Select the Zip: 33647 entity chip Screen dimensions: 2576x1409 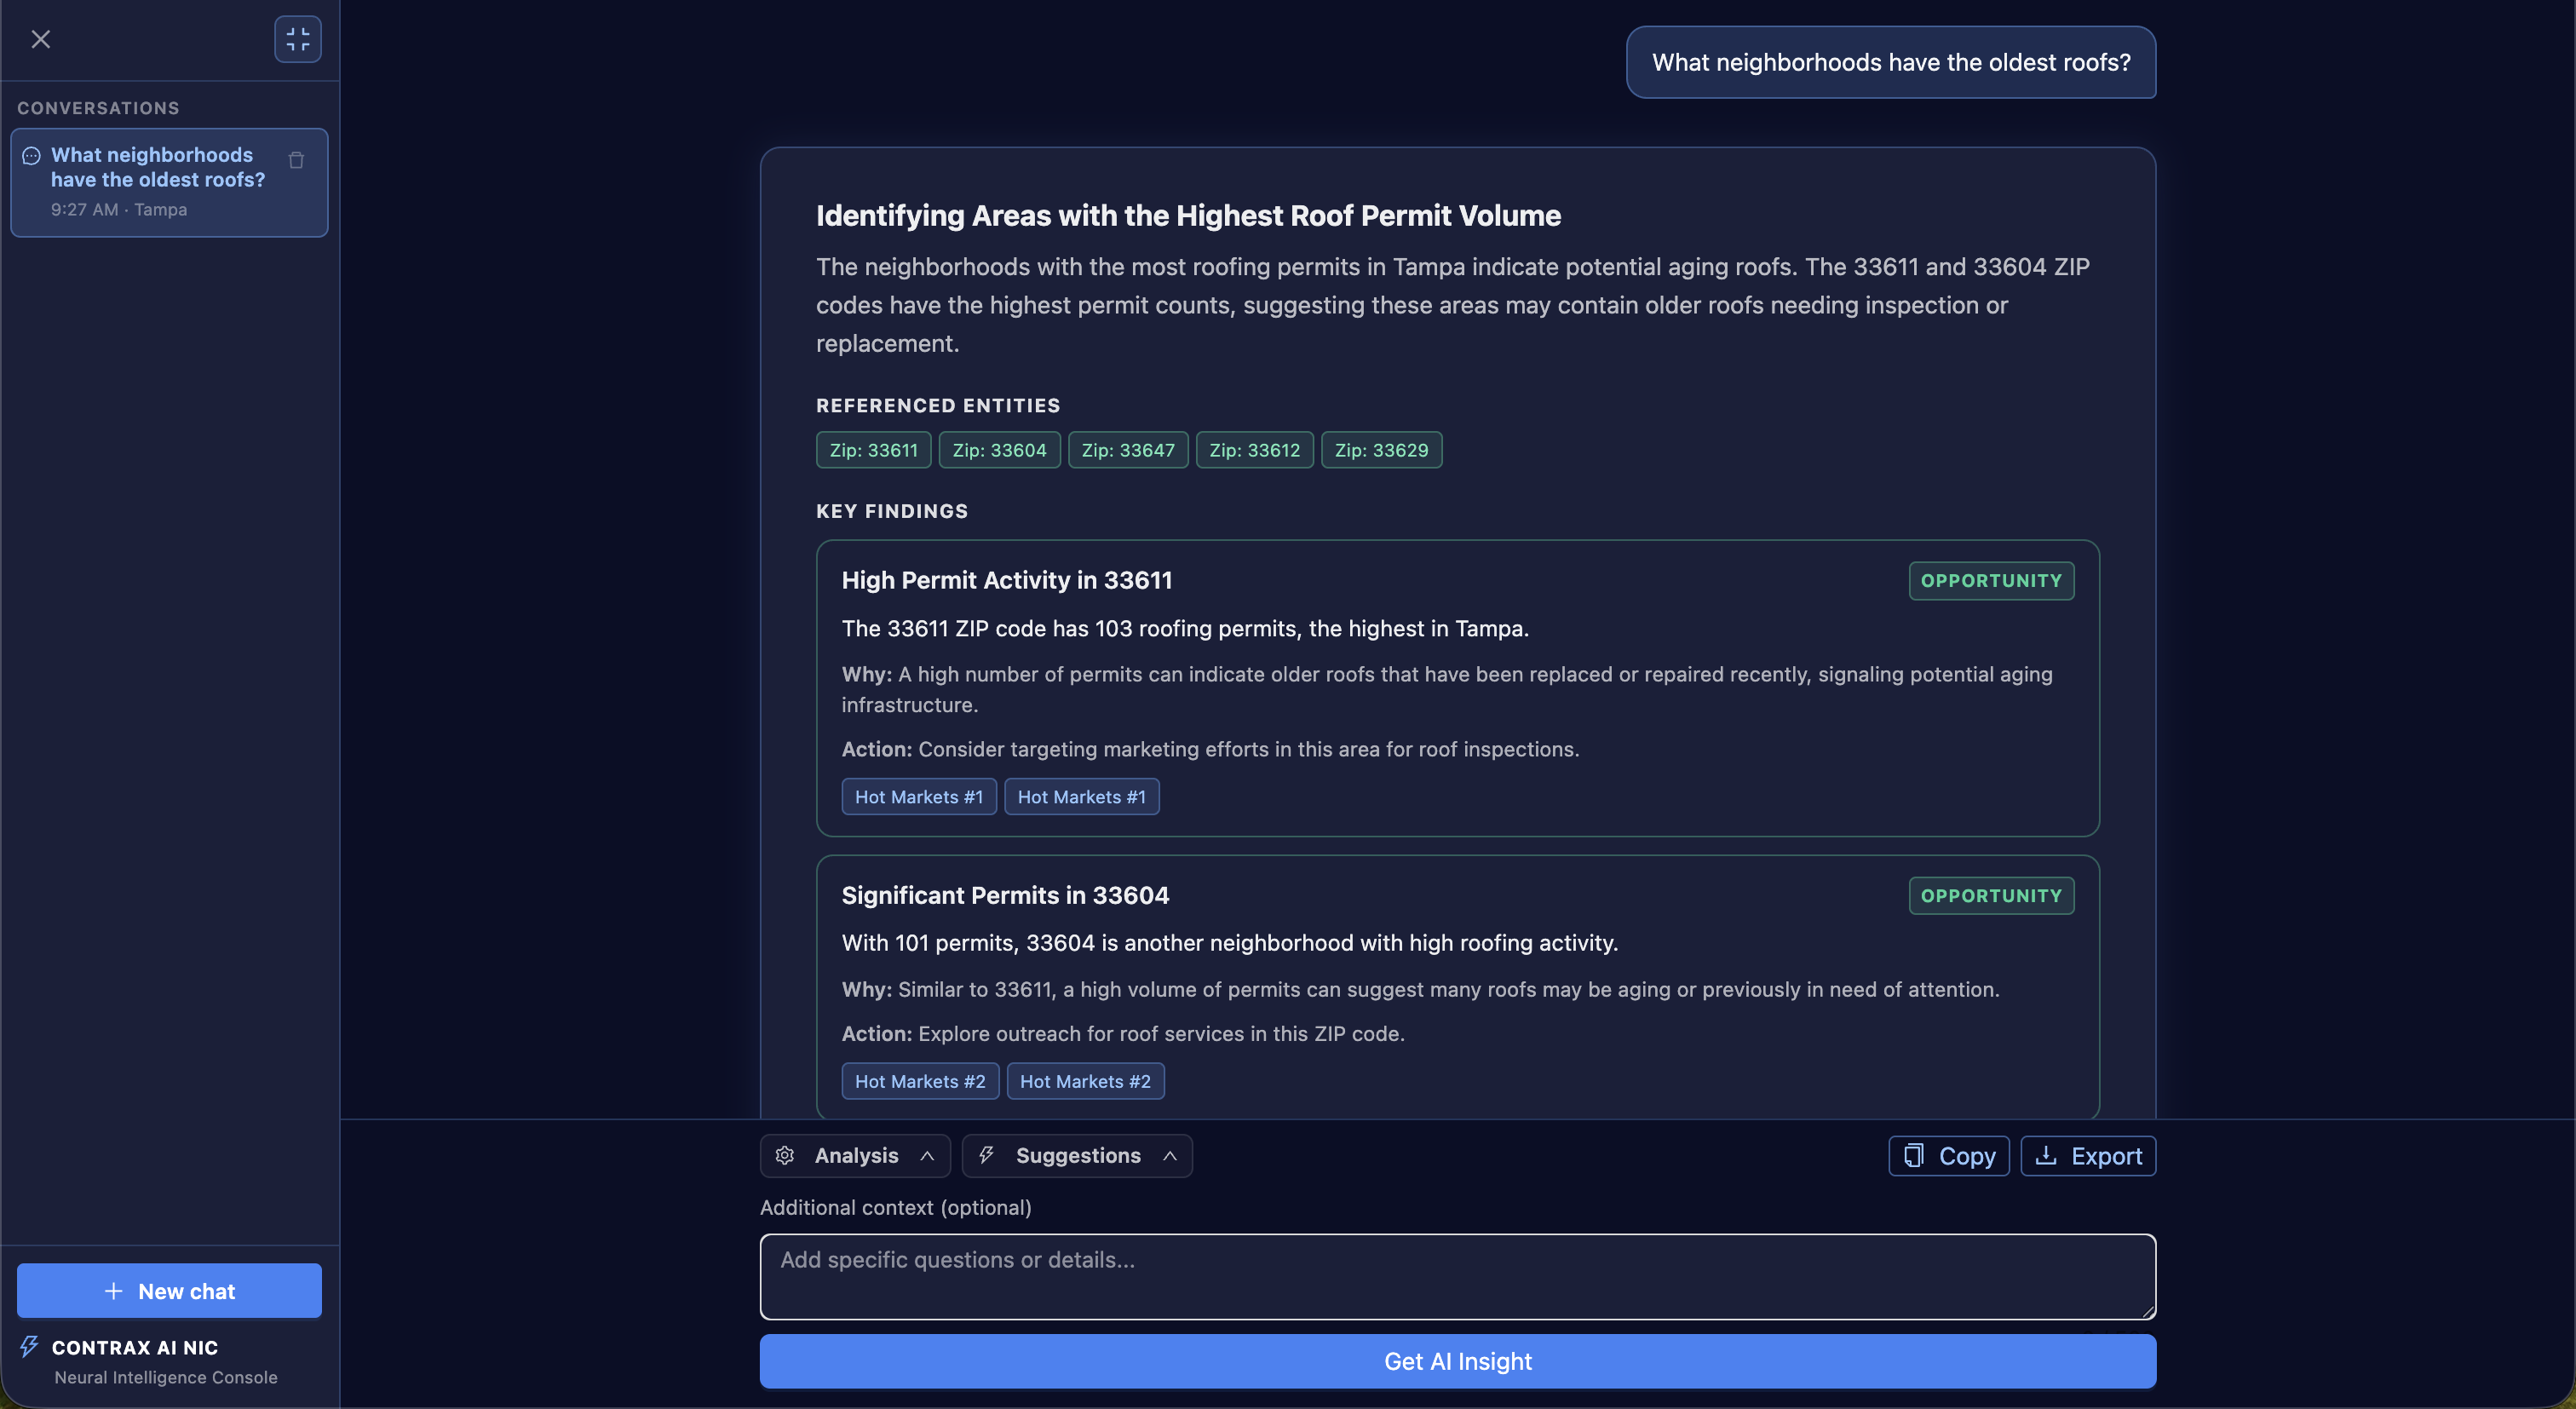tap(1128, 450)
